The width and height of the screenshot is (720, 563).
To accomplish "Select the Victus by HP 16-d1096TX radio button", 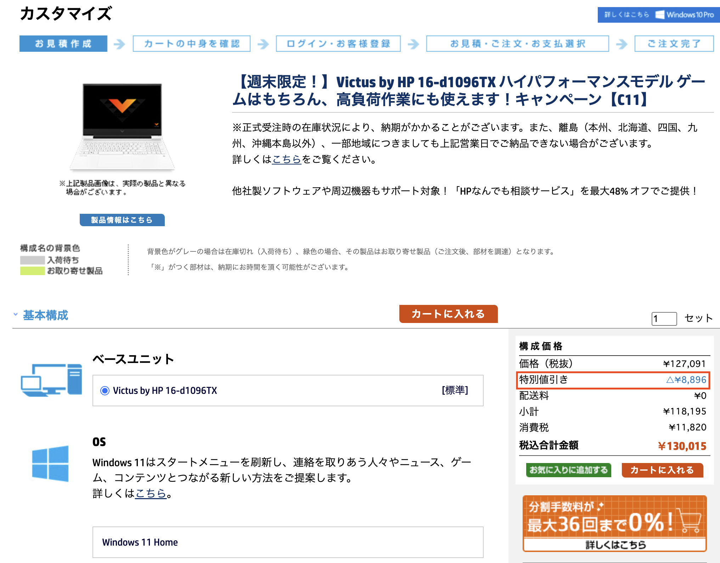I will coord(105,391).
